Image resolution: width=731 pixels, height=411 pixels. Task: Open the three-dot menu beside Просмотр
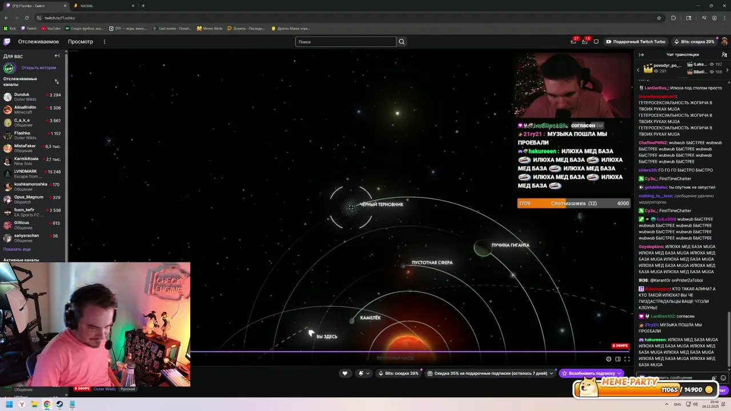[x=105, y=42]
